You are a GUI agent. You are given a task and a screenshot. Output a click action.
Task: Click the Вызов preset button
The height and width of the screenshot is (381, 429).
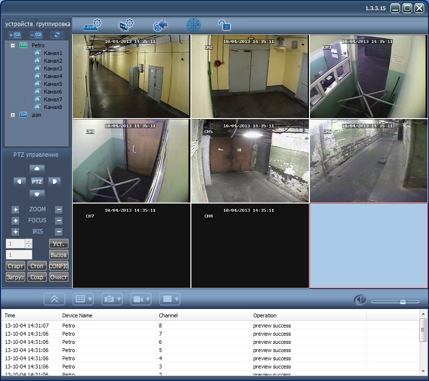(x=58, y=255)
